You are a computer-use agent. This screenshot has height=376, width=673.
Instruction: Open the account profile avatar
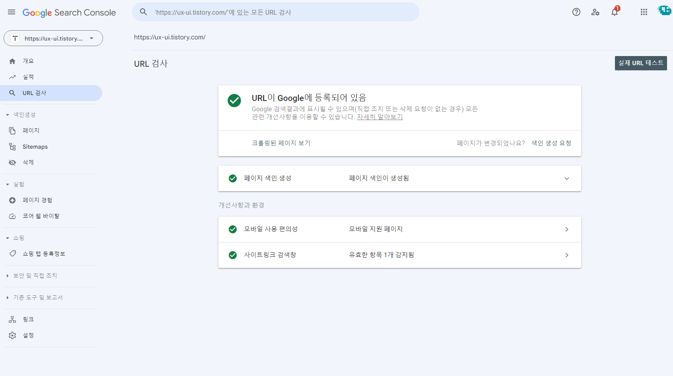coord(664,11)
